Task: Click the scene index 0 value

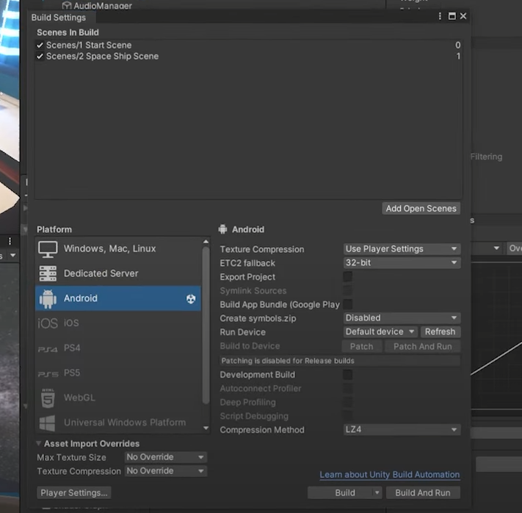Action: pyautogui.click(x=457, y=45)
